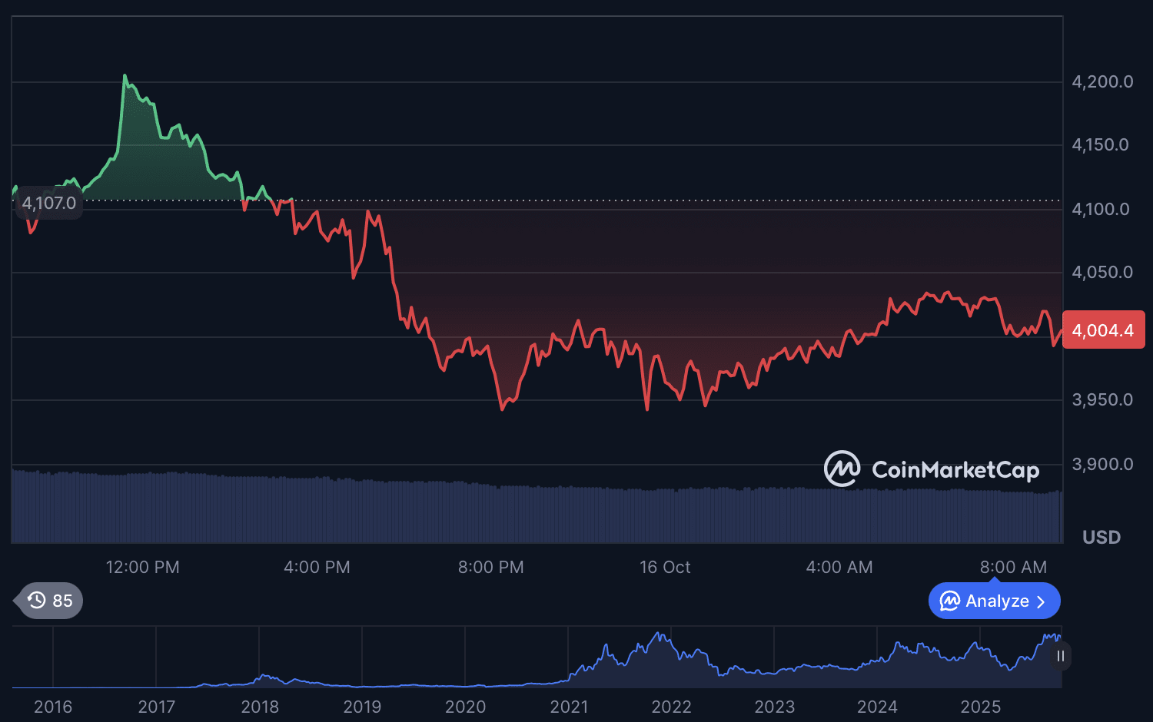
Task: Click the 8:00 PM time axis label
Action: click(x=490, y=567)
